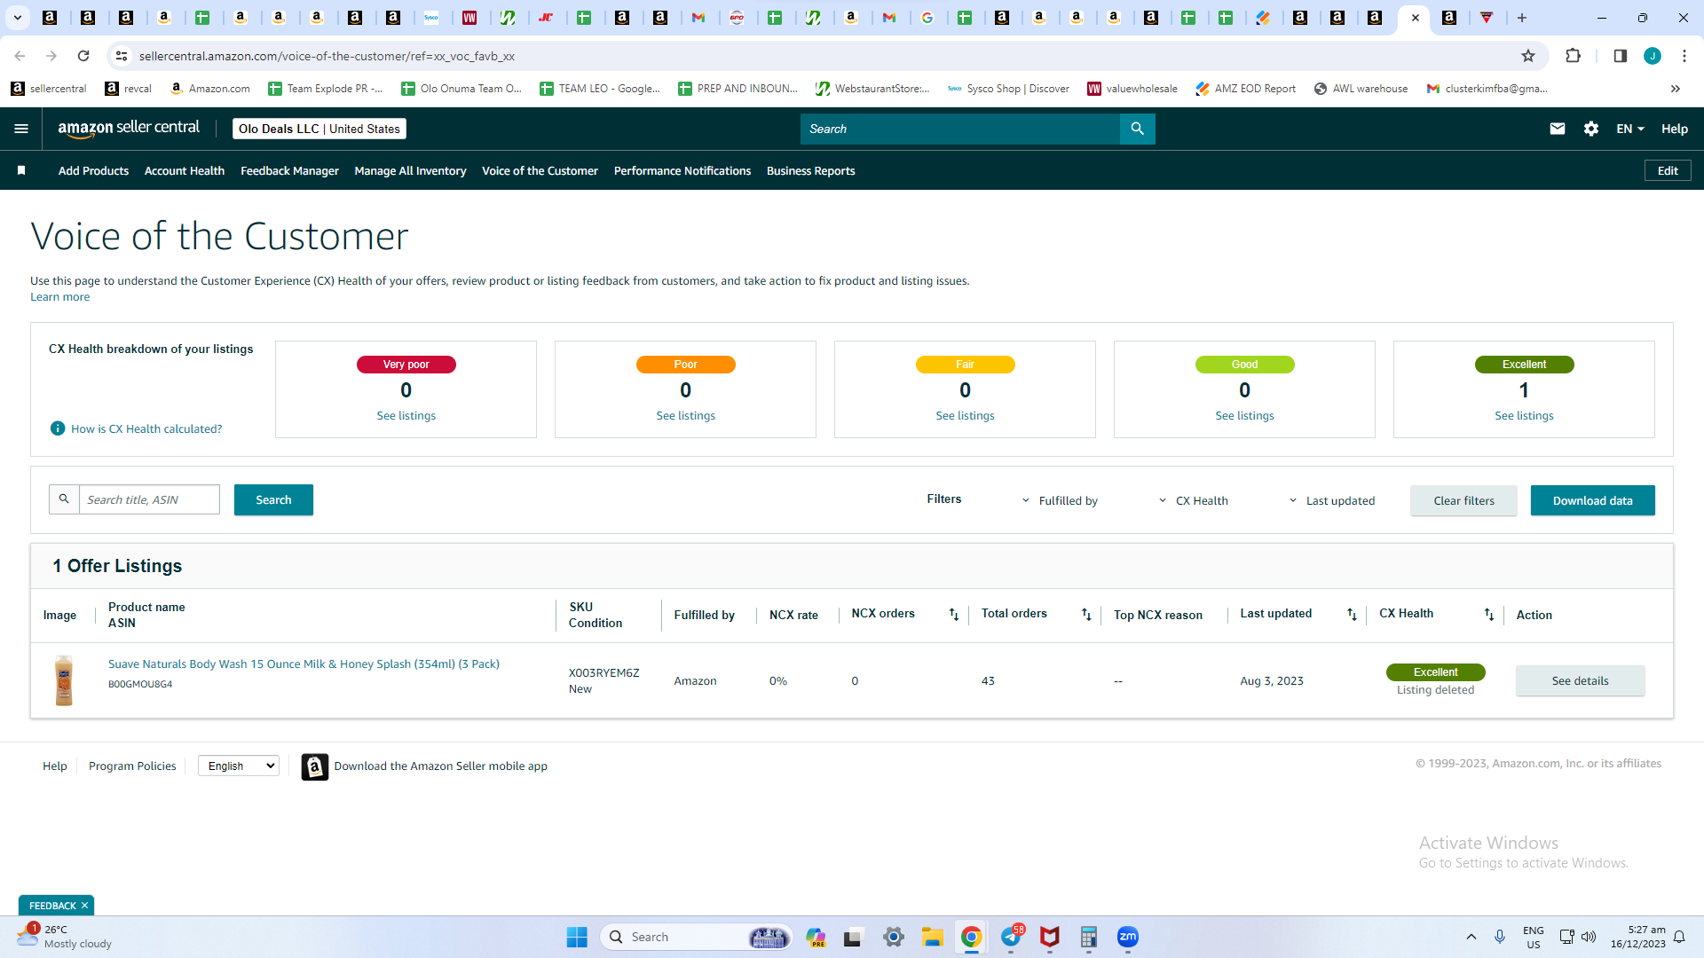Screen dimensions: 1704x958
Task: Click the magnifier search button in the header
Action: click(1137, 129)
